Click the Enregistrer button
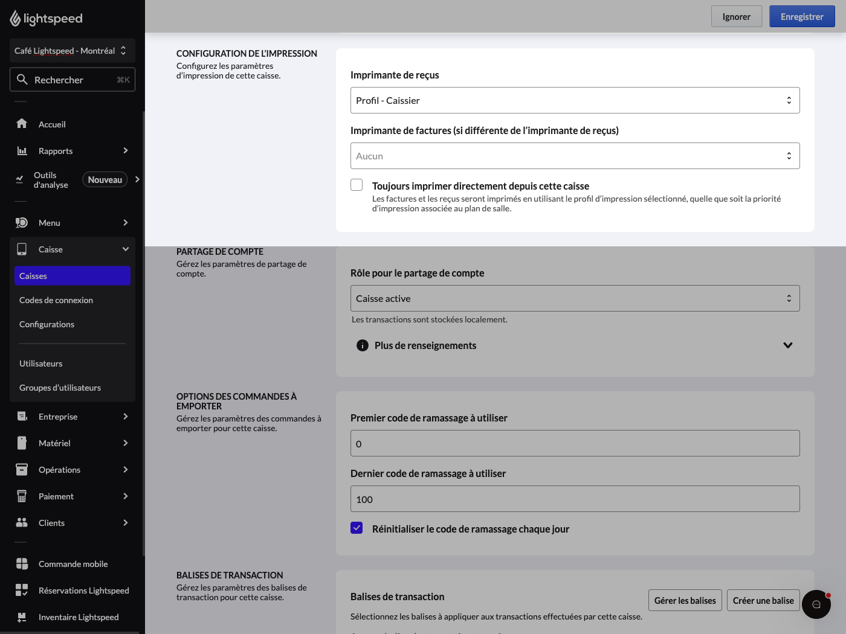The height and width of the screenshot is (634, 846). [x=802, y=16]
